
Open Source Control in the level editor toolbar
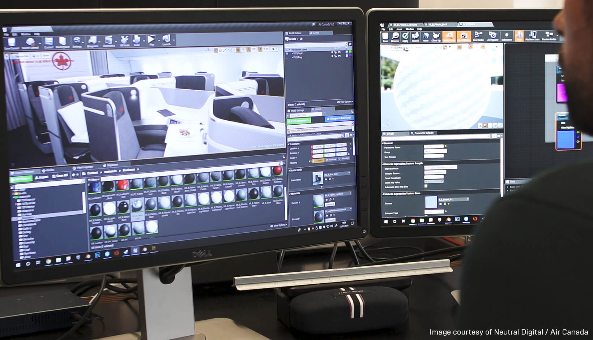point(30,43)
